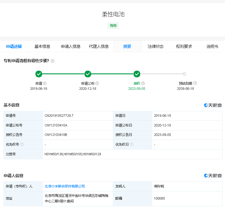The width and height of the screenshot is (225, 212).
Task: Open the 摘要 tab
Action: (127, 46)
